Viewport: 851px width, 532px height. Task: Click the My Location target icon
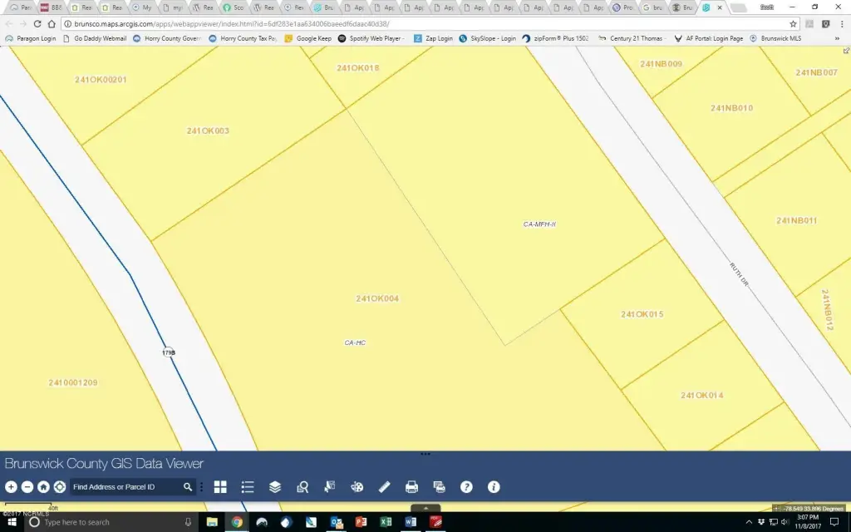pos(59,487)
